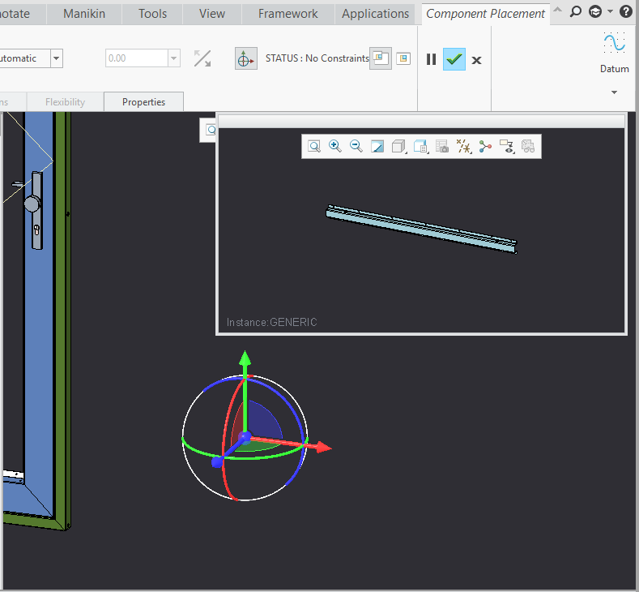This screenshot has height=592, width=639.
Task: Click the Zoom Out magnifier icon
Action: [x=356, y=147]
